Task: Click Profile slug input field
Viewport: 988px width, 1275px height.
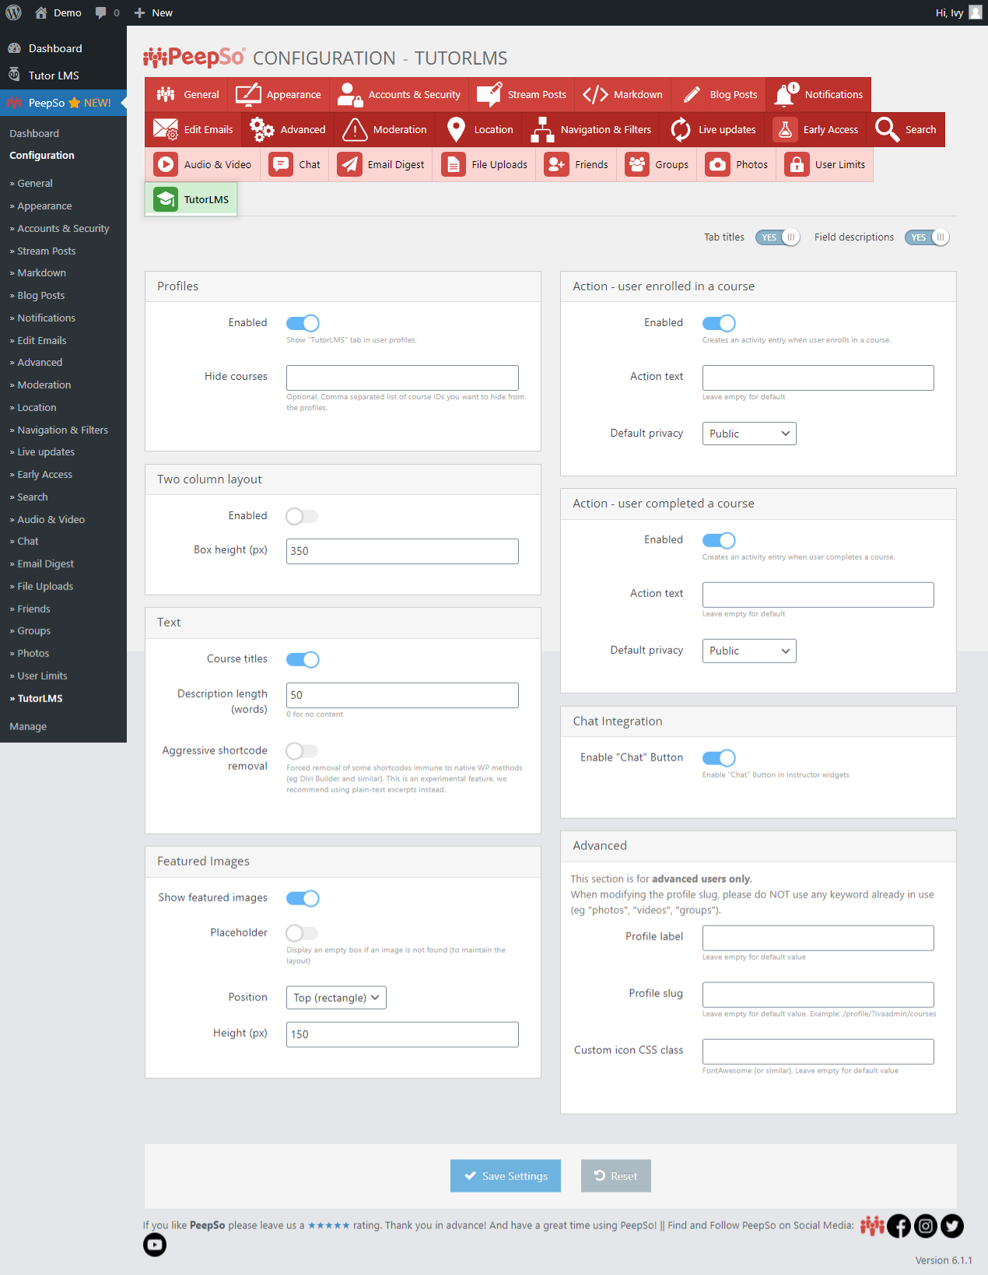Action: coord(818,995)
